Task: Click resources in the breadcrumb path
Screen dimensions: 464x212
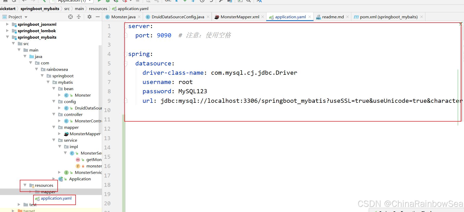Action: (98, 9)
